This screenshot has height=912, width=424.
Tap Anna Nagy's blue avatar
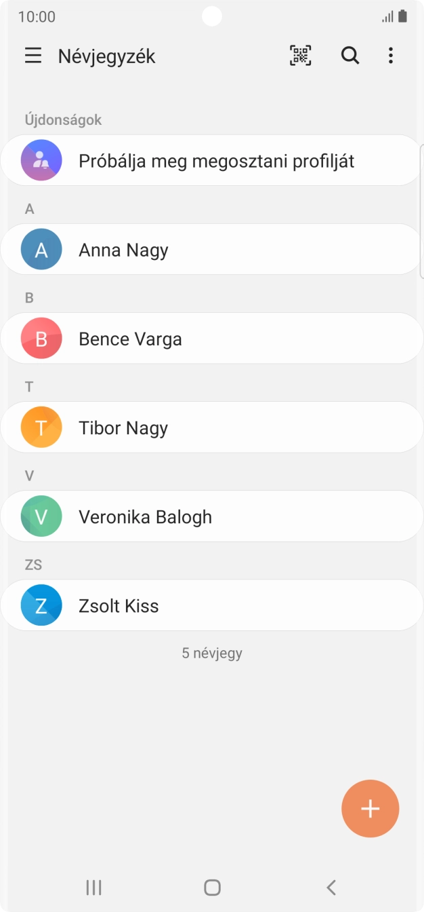pyautogui.click(x=41, y=250)
